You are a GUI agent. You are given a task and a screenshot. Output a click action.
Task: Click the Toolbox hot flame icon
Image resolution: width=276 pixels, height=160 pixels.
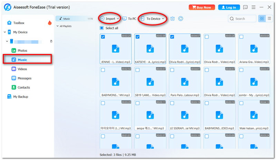pos(50,23)
